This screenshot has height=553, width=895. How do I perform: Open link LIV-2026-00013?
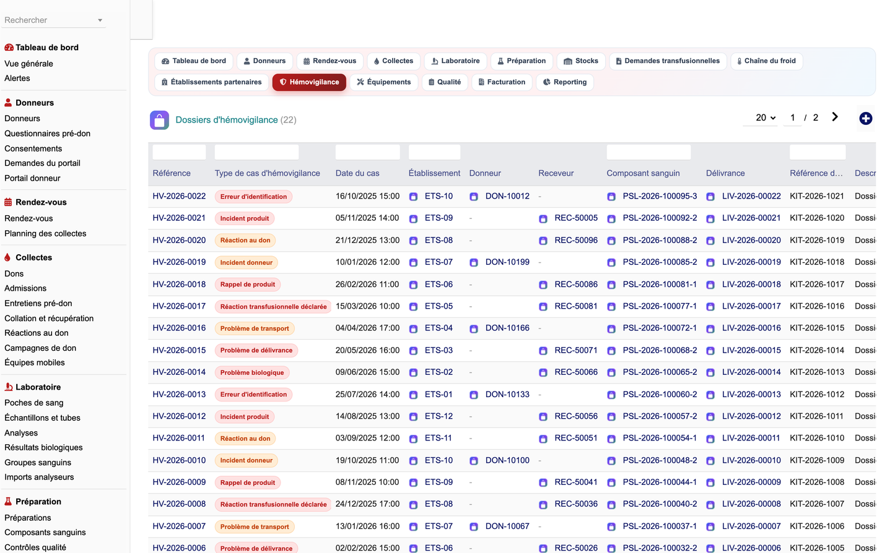pos(751,394)
